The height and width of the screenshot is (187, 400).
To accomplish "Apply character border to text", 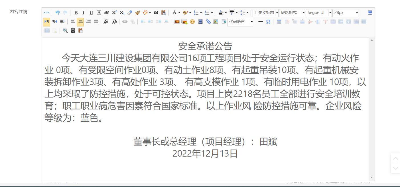I will 99,13.
